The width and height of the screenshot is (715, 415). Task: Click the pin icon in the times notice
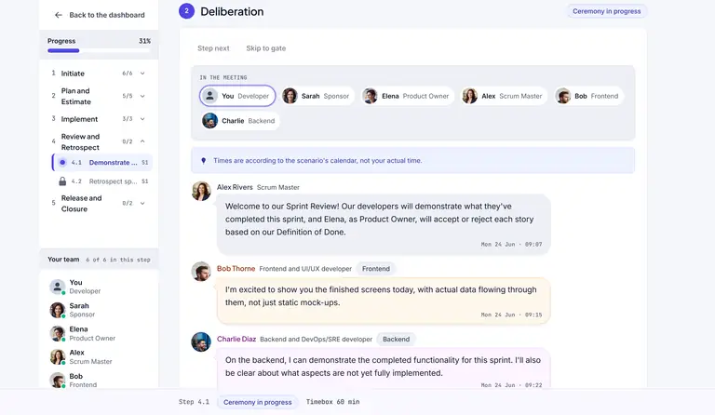pyautogui.click(x=203, y=160)
